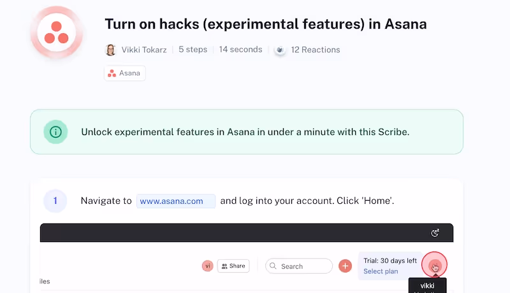510x293 pixels.
Task: Click the large Asana logo icon
Action: [57, 32]
